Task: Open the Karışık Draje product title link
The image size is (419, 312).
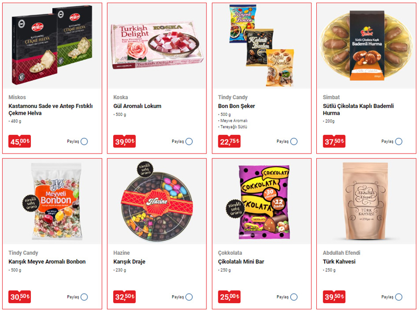Action: 129,262
